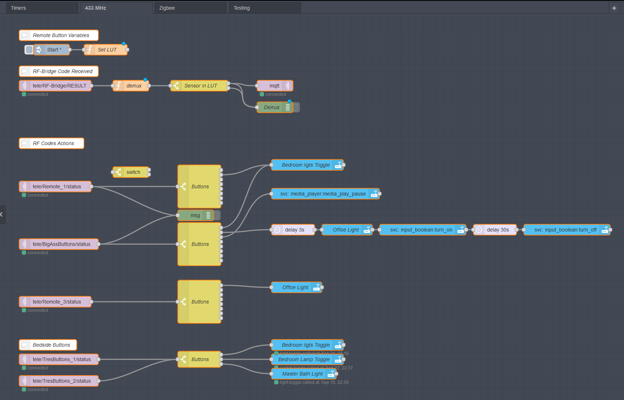This screenshot has height=400, width=624.
Task: Select the 433 MHz flow tab
Action: tap(116, 8)
